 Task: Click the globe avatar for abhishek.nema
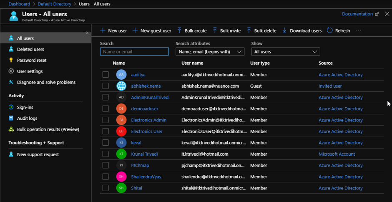pos(121,86)
